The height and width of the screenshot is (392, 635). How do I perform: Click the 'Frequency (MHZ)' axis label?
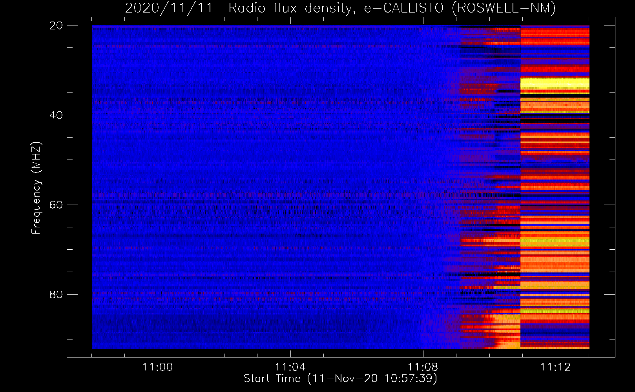(36, 188)
